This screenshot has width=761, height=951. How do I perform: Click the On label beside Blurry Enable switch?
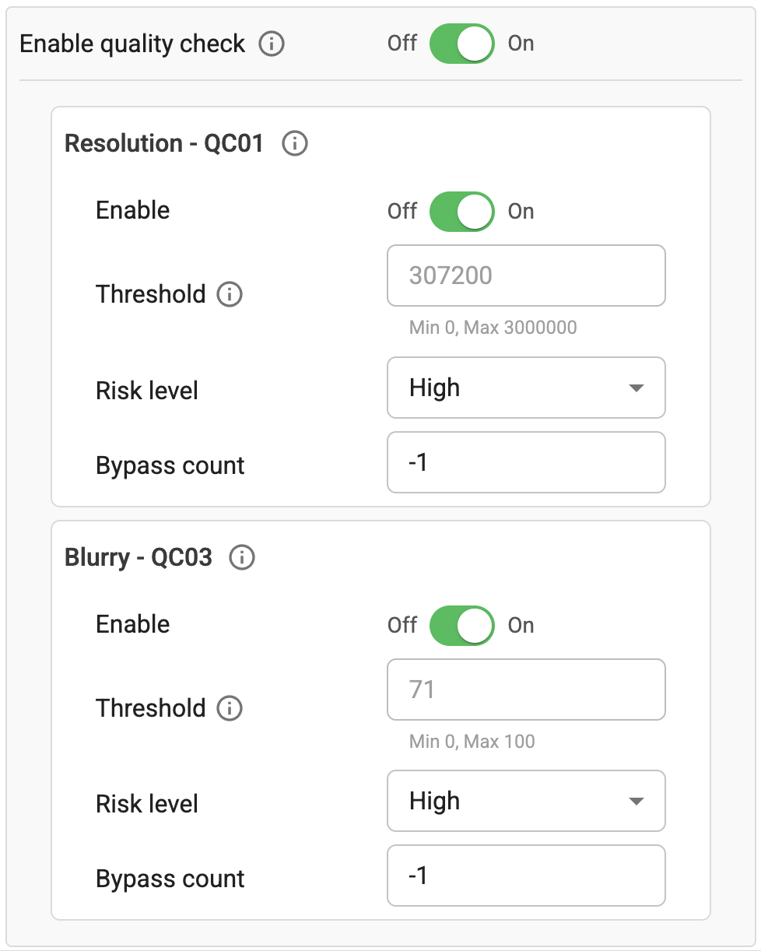521,626
